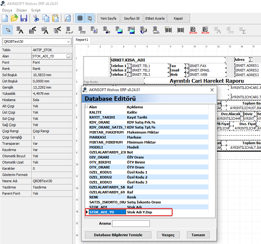Create a new report file
261x244 pixels.
pos(5,18)
